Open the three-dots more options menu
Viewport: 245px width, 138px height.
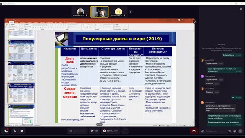125,131
